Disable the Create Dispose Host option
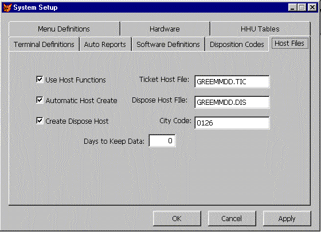The height and width of the screenshot is (232, 321). pyautogui.click(x=40, y=121)
